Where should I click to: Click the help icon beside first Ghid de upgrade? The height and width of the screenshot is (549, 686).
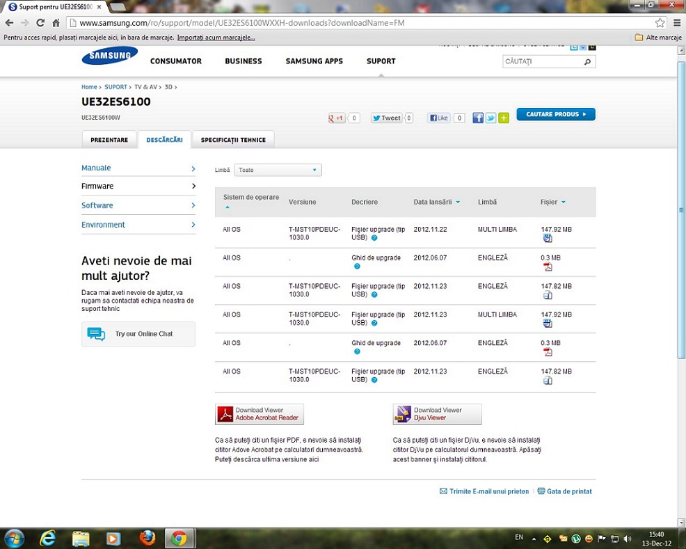tap(357, 266)
